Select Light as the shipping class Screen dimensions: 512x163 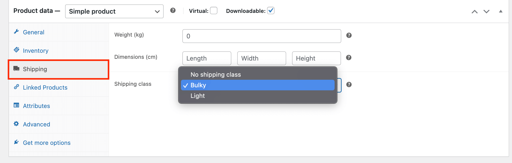tap(198, 96)
